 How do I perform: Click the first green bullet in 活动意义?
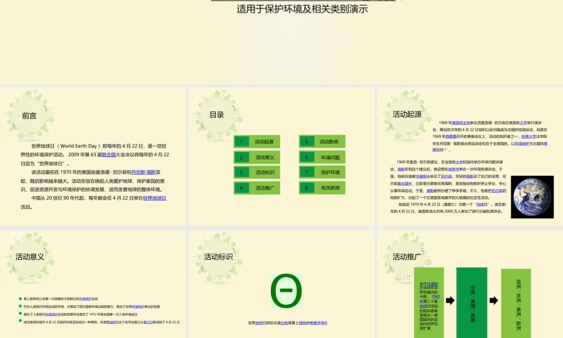20,299
